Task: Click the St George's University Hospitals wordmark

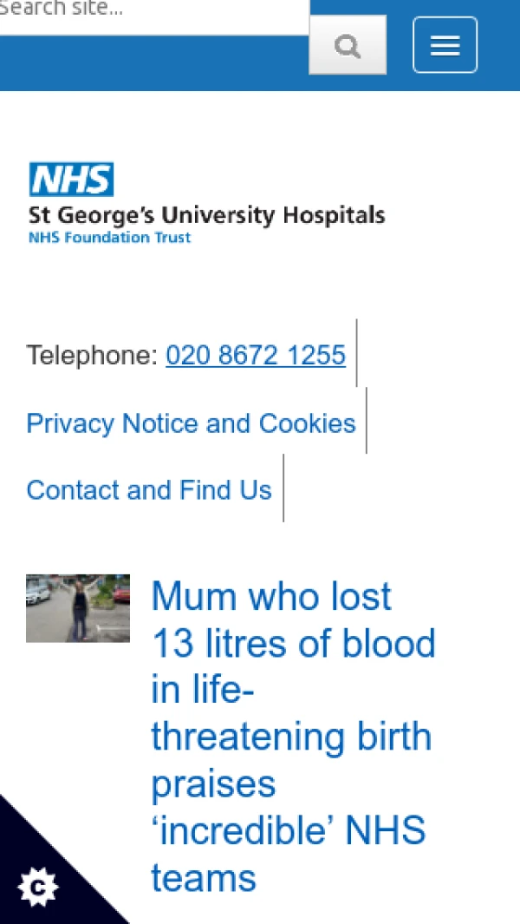Action: pos(206,214)
